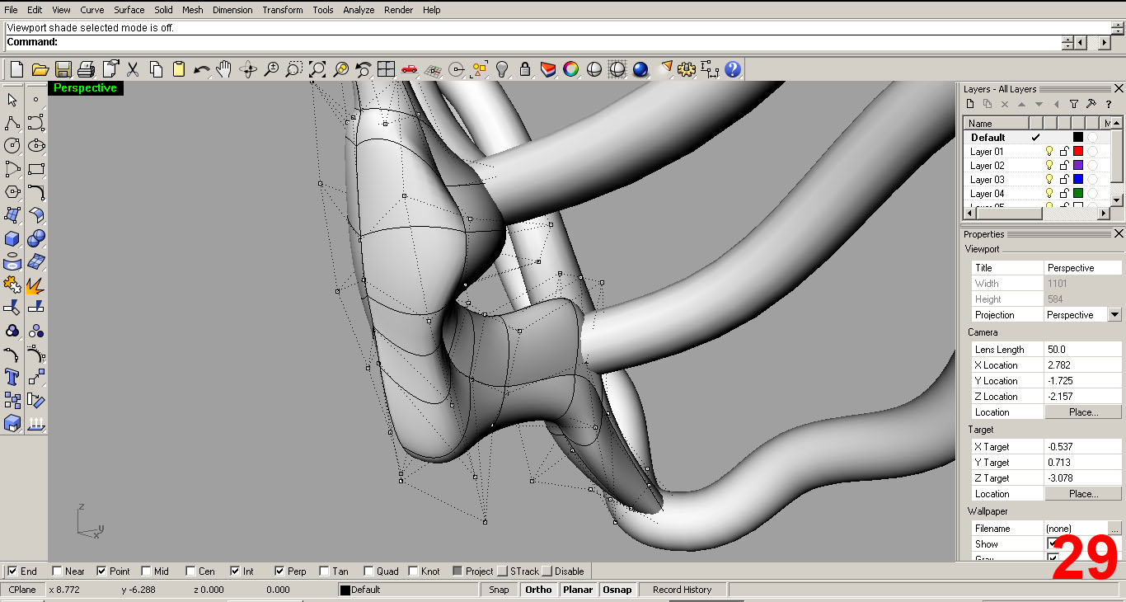1126x602 pixels.
Task: Enable the Near osnap checkbox
Action: click(57, 571)
